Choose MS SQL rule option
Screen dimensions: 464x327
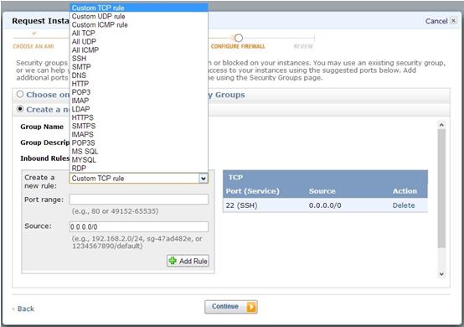pos(139,152)
